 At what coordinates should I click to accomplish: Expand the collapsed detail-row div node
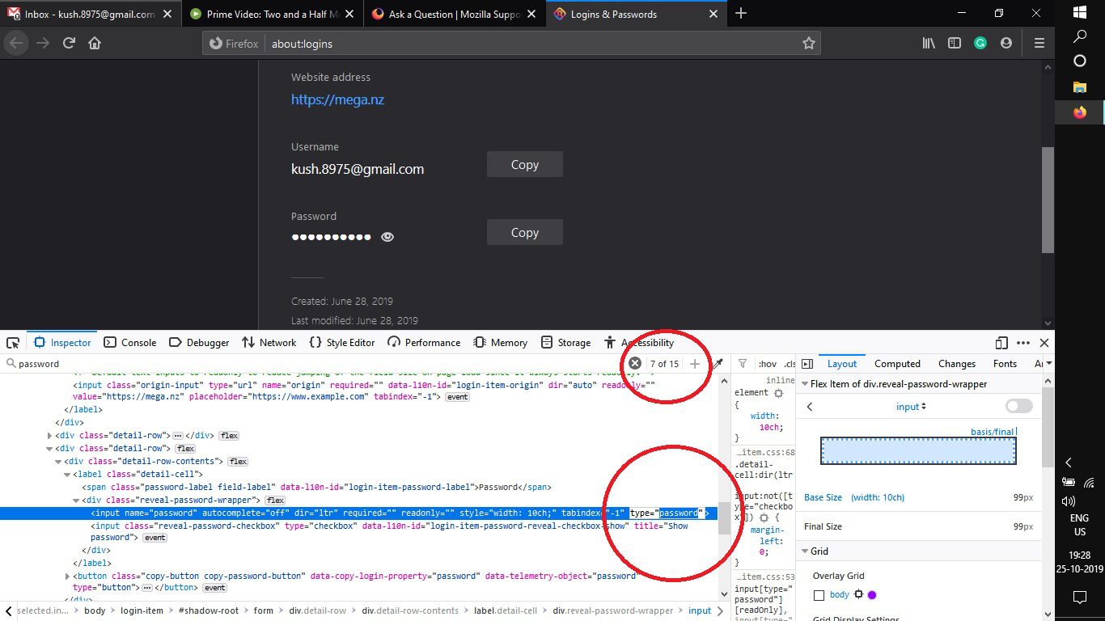[x=50, y=436]
